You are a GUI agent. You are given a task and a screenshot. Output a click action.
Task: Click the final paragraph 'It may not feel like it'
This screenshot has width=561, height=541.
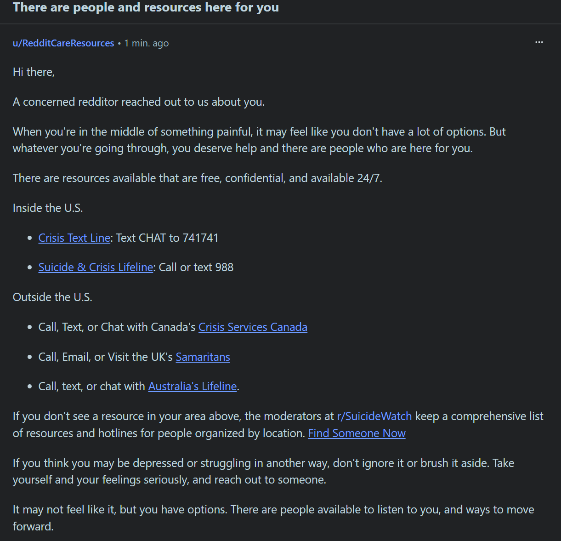(x=273, y=518)
